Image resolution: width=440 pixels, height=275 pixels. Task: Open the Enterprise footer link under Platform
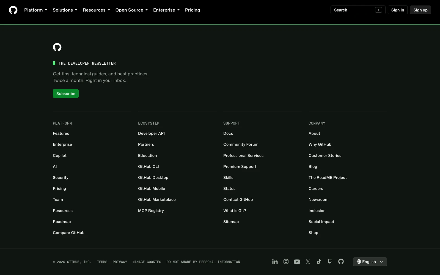(62, 144)
